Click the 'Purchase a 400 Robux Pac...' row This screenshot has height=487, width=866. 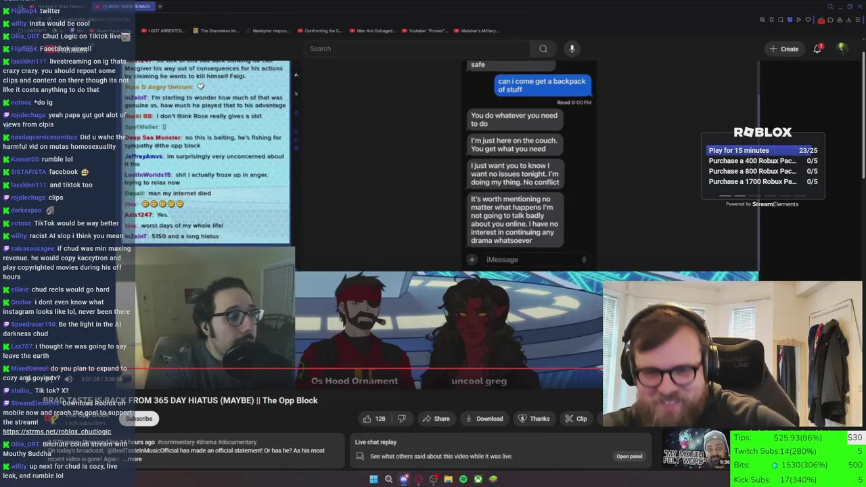(x=762, y=161)
